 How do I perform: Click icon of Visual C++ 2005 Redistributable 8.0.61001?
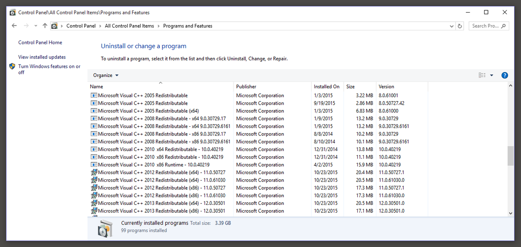(94, 96)
